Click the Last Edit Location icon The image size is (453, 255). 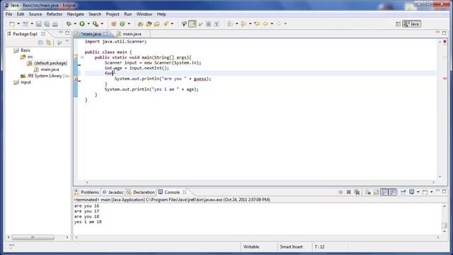point(257,24)
